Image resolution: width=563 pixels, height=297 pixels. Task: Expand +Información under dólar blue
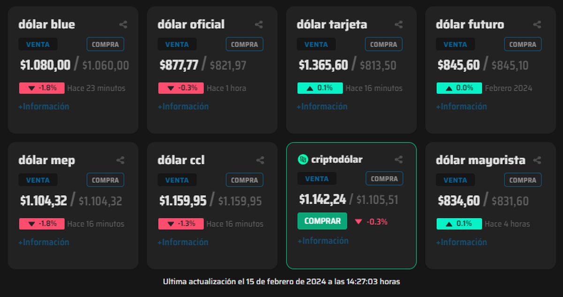44,107
